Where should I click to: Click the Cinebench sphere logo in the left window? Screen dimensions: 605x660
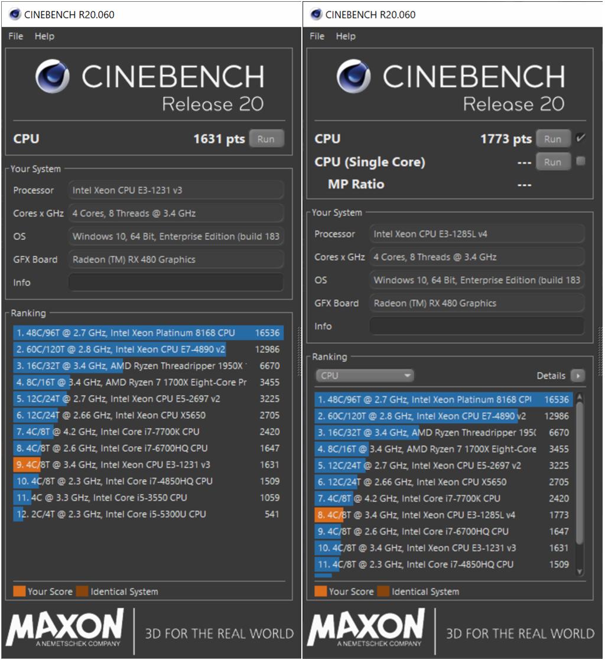(52, 77)
